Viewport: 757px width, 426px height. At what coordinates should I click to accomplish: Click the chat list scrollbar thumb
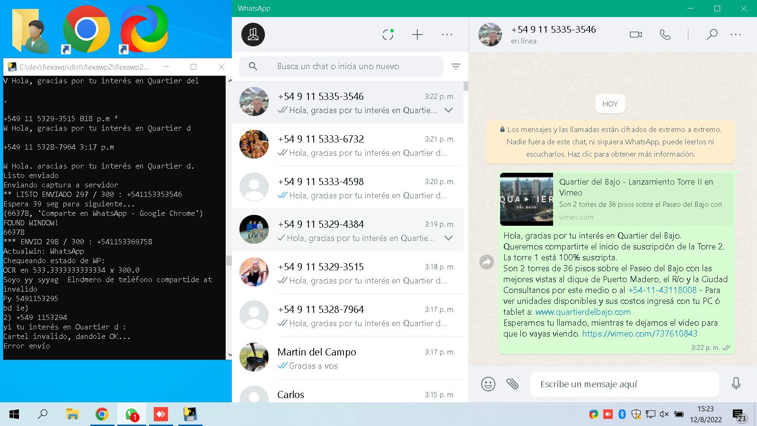pos(466,86)
